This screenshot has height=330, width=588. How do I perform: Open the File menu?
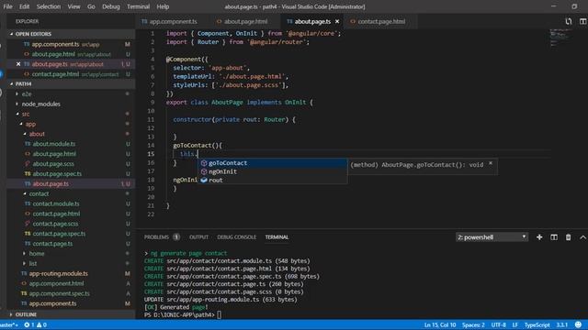coord(7,6)
